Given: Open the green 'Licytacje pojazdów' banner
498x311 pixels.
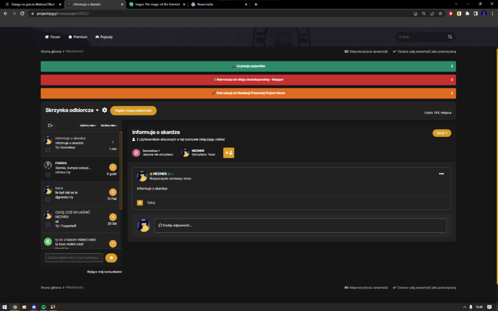Looking at the screenshot, I should tap(248, 66).
